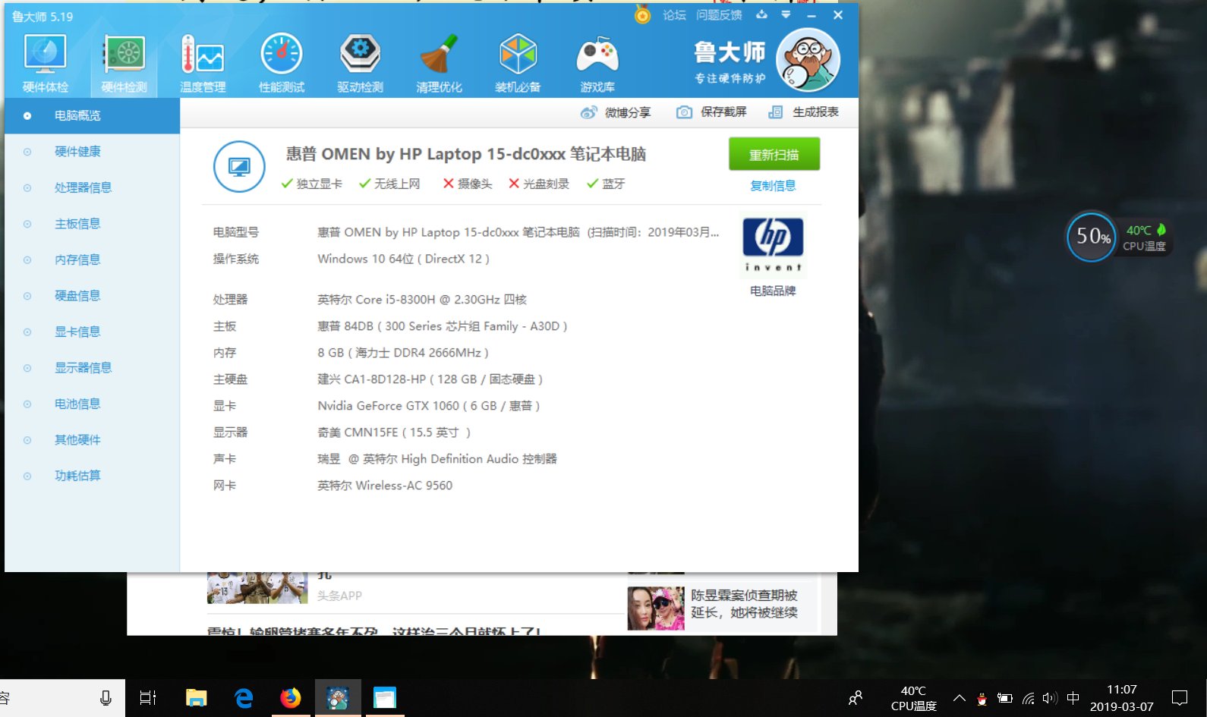Open the 问题反馈 feedback link
The width and height of the screenshot is (1207, 717).
[x=719, y=15]
